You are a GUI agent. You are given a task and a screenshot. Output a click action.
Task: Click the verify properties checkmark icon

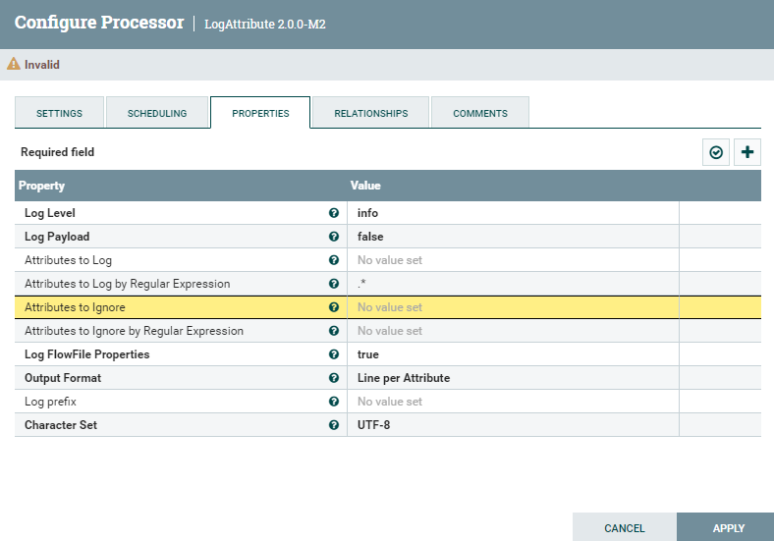point(716,152)
